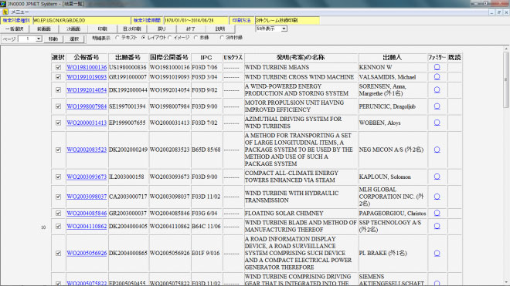Image resolution: width=510 pixels, height=286 pixels.
Task: Open family circle icon for WO2003098037
Action: (437, 197)
